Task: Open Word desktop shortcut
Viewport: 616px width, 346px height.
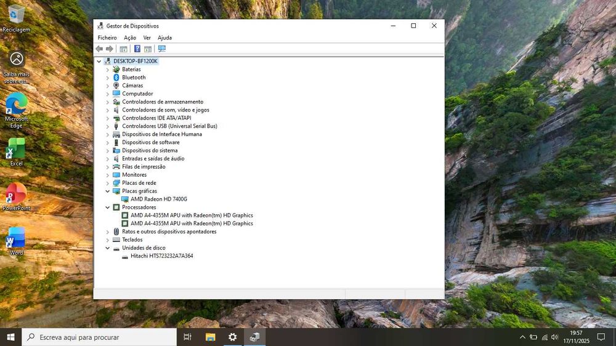Action: point(16,241)
